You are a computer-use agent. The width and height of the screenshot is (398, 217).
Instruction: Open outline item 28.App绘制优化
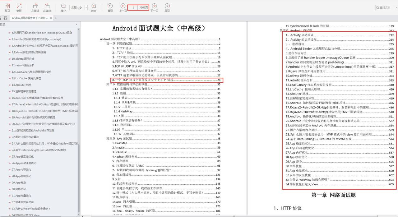21,176
